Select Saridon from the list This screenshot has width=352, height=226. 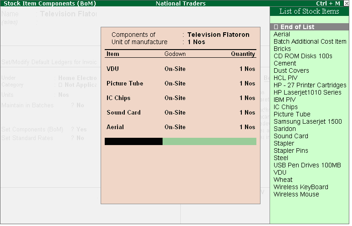click(285, 129)
